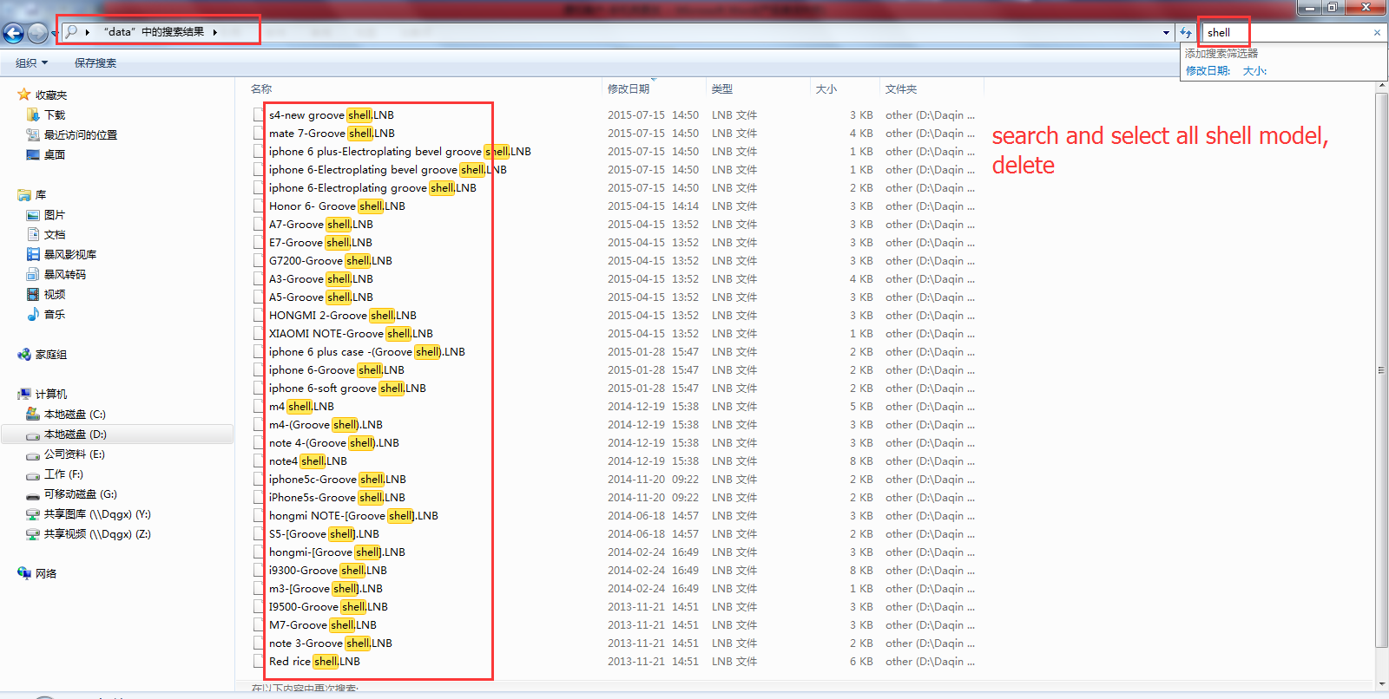Screen dimensions: 1389x699
Task: Select I9500-Groove shell.LNB file
Action: click(328, 606)
